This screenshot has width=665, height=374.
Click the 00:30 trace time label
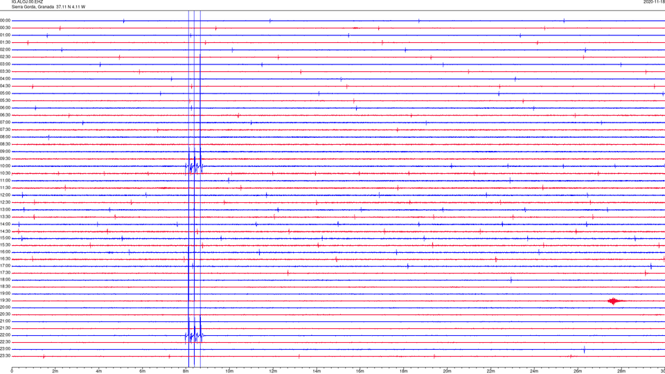click(x=6, y=28)
